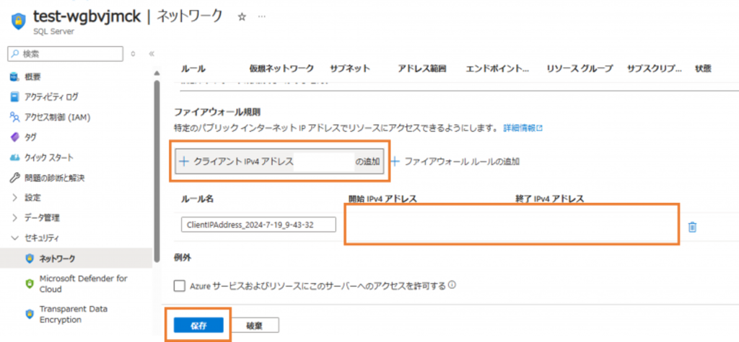Click the favorite star icon beside title
The image size is (739, 342).
point(242,15)
